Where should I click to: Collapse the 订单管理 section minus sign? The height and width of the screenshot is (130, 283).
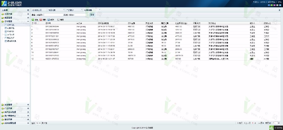[28, 21]
